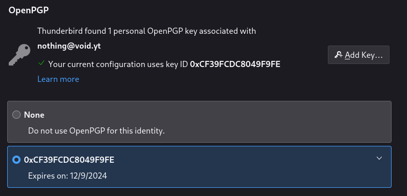Viewport: 407px width, 196px height.
Task: Click the key ID label in highlighted option
Action: point(69,160)
